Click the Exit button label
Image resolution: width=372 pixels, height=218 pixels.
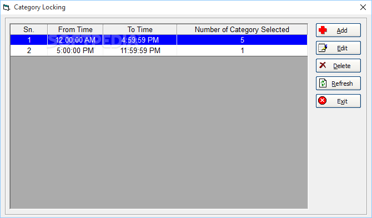click(342, 101)
